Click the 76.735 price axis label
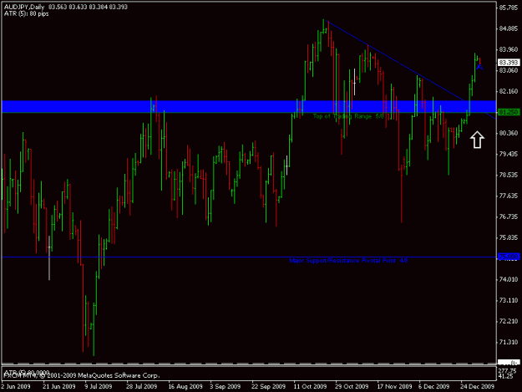Image resolution: width=522 pixels, height=392 pixels. coord(509,216)
